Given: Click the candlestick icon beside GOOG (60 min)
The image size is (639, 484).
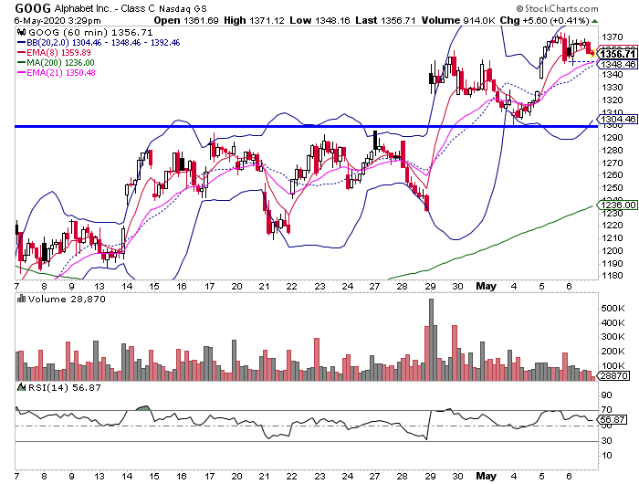Looking at the screenshot, I should (21, 32).
